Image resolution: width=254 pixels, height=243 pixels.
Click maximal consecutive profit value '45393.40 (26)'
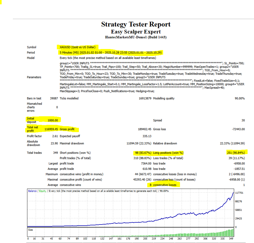(x=142, y=180)
